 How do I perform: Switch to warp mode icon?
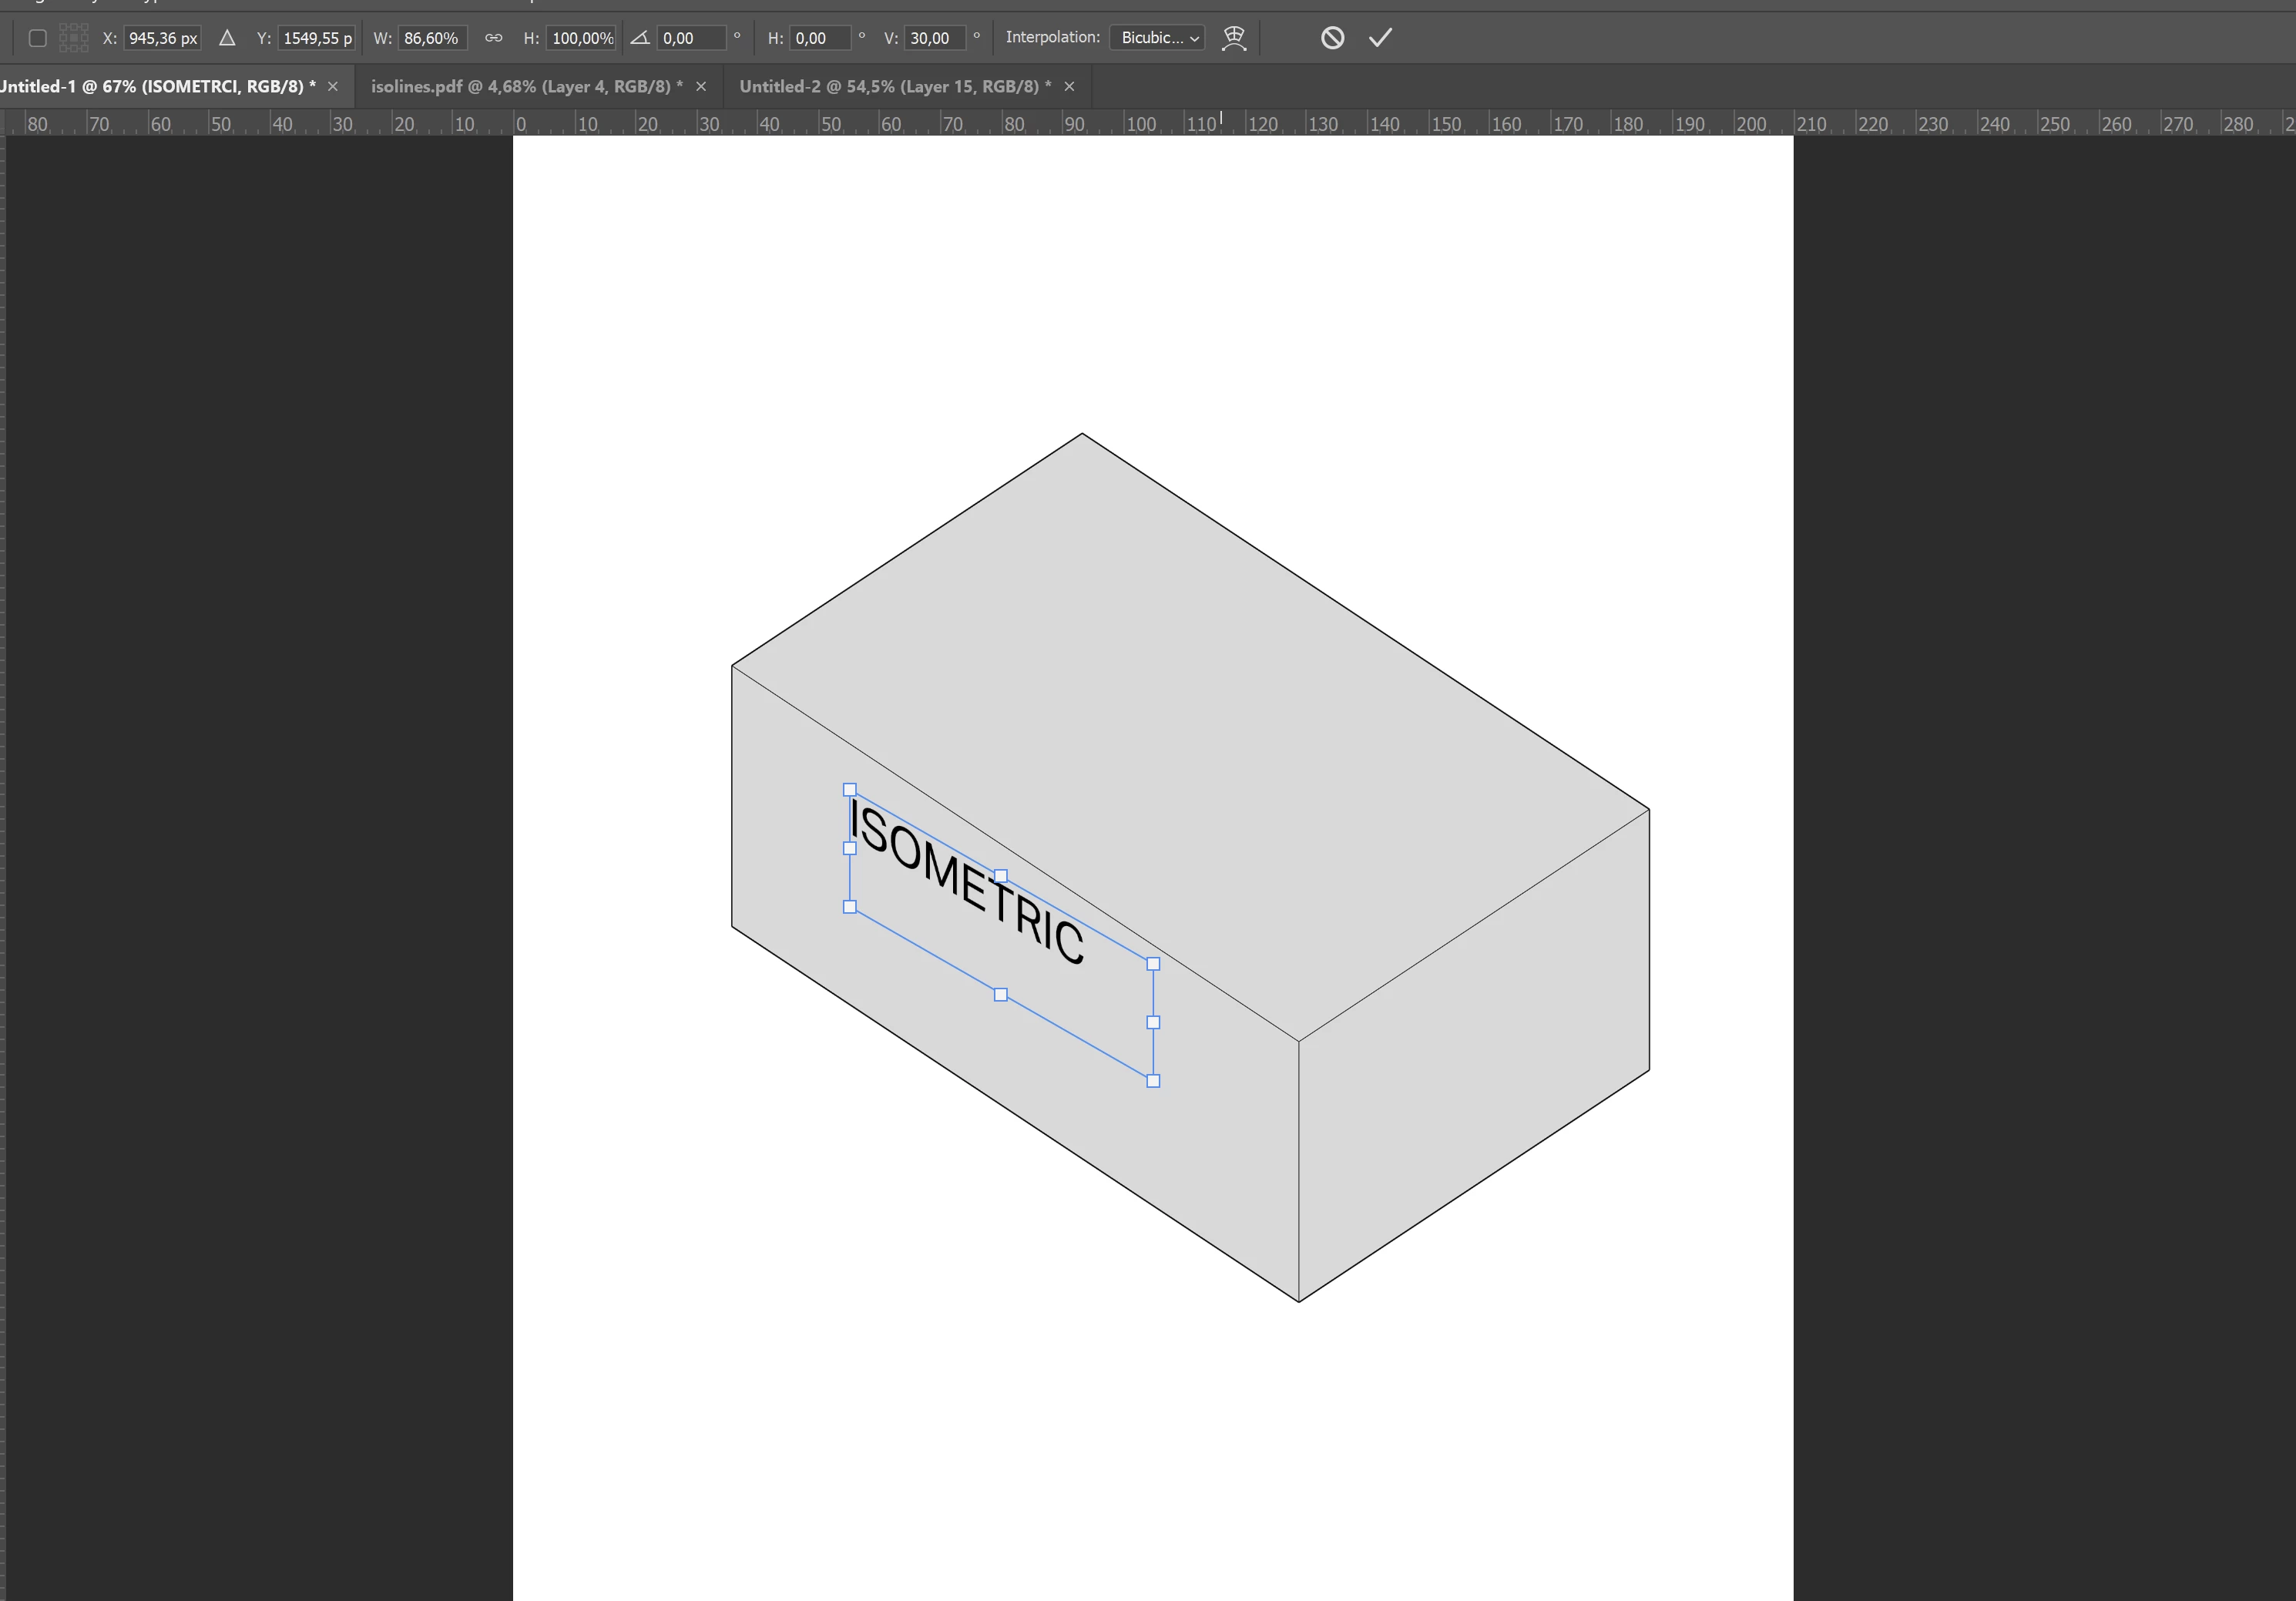[1234, 38]
